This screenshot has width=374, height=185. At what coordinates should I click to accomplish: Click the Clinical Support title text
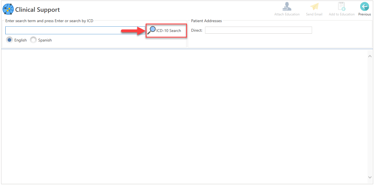[x=37, y=10]
